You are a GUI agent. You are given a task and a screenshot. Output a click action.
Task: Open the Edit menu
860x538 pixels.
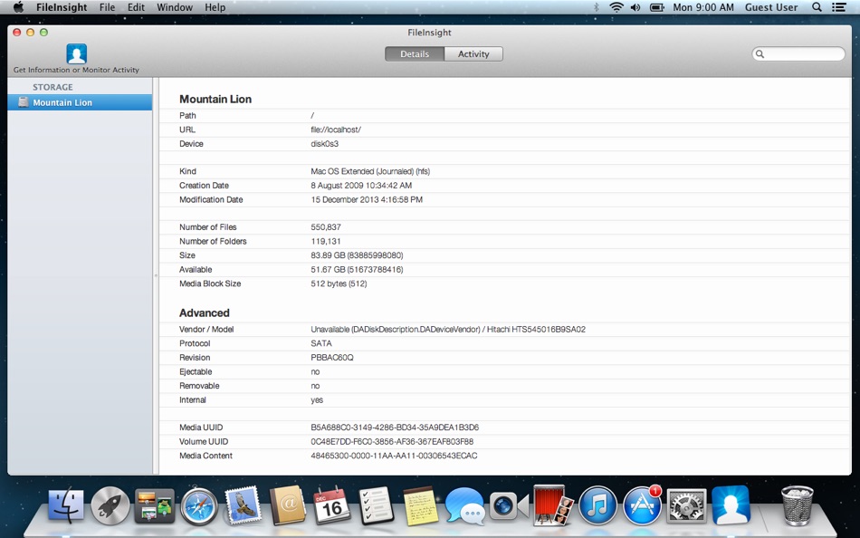click(x=136, y=7)
